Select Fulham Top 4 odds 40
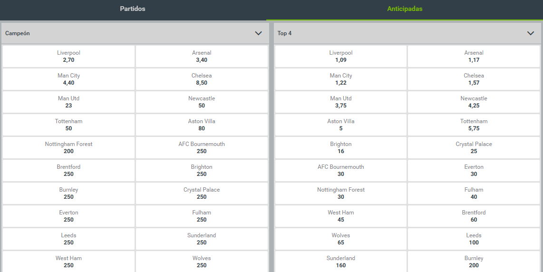 474,194
